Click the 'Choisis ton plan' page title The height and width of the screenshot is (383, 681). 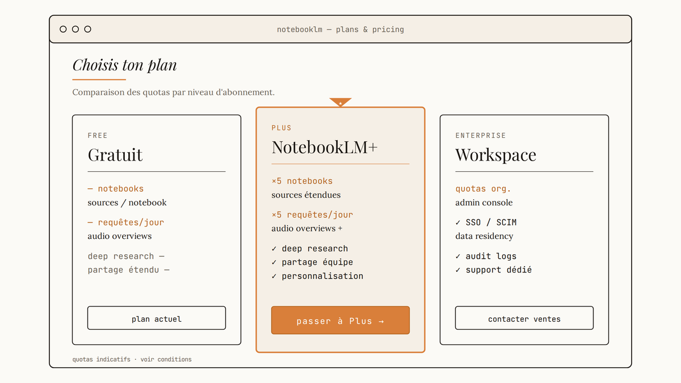coord(124,65)
